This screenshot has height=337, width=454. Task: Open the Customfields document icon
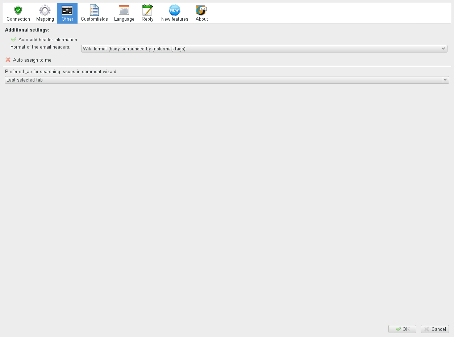(94, 11)
